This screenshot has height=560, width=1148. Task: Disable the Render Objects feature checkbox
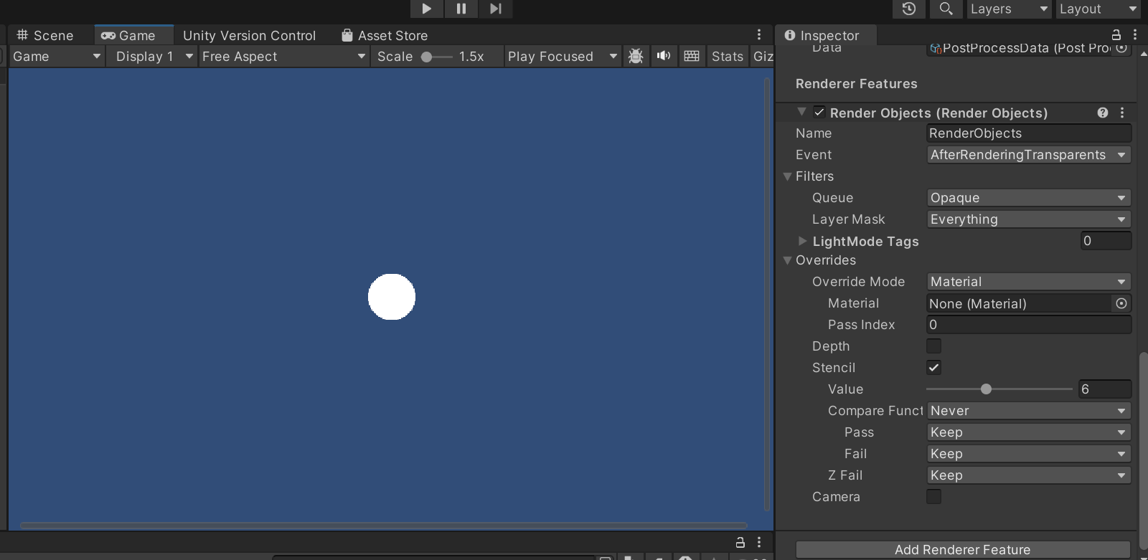click(819, 113)
